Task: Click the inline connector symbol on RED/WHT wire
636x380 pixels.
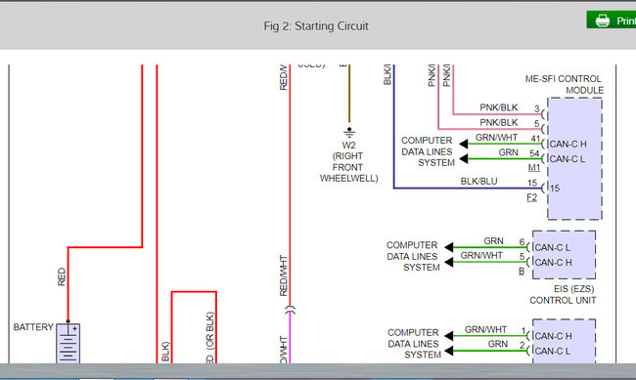Action: click(x=290, y=311)
